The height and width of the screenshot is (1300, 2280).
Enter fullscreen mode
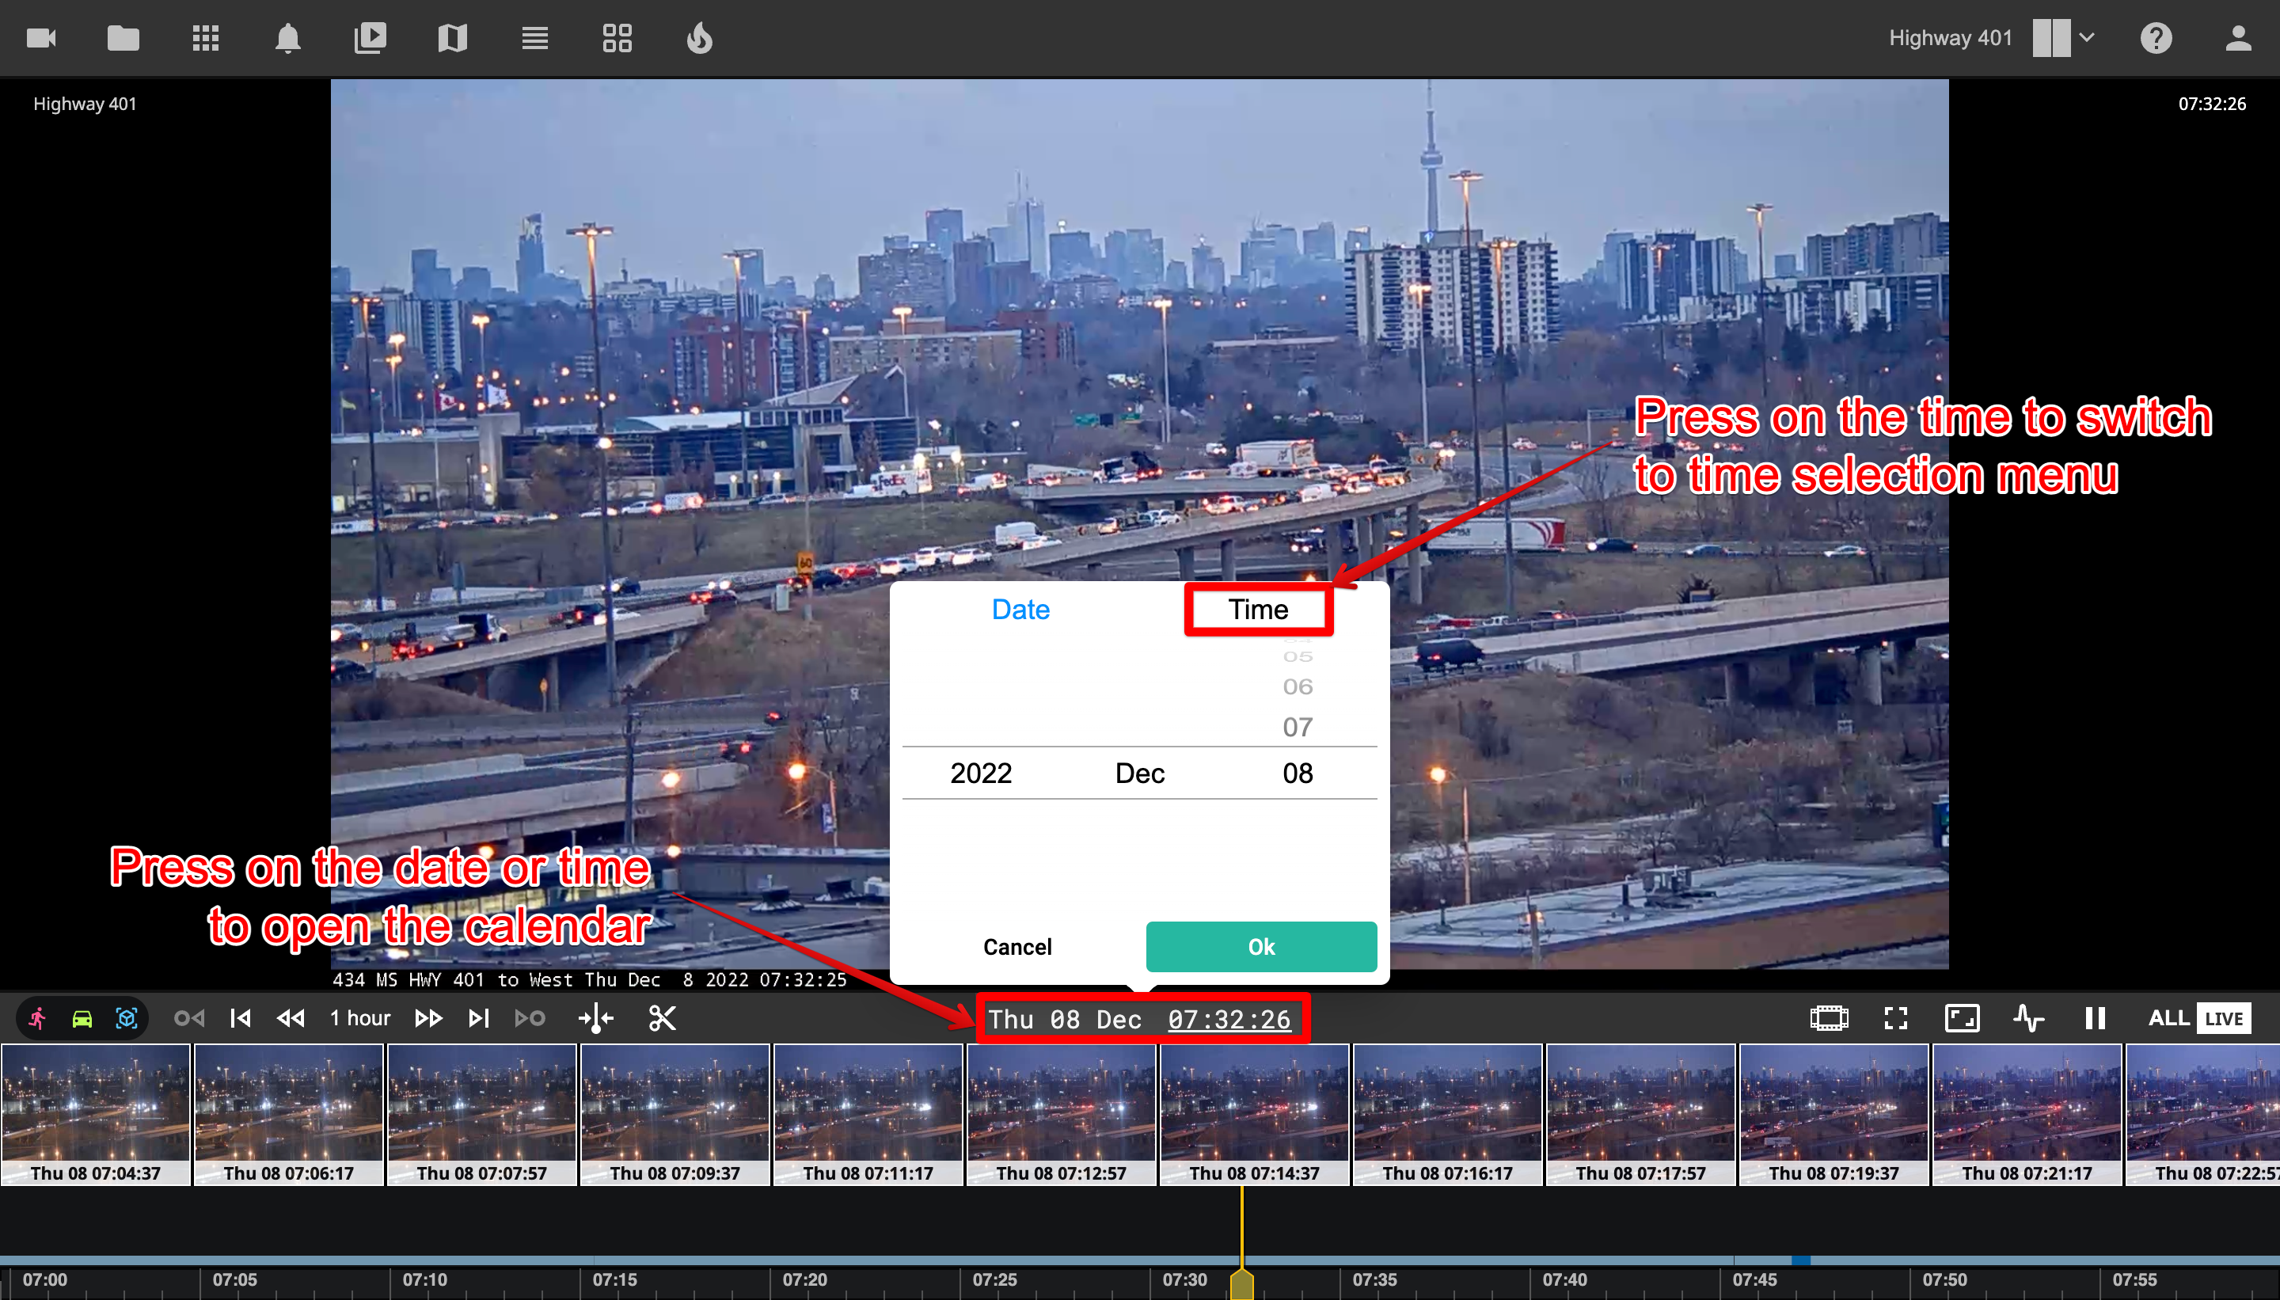pyautogui.click(x=1896, y=1018)
